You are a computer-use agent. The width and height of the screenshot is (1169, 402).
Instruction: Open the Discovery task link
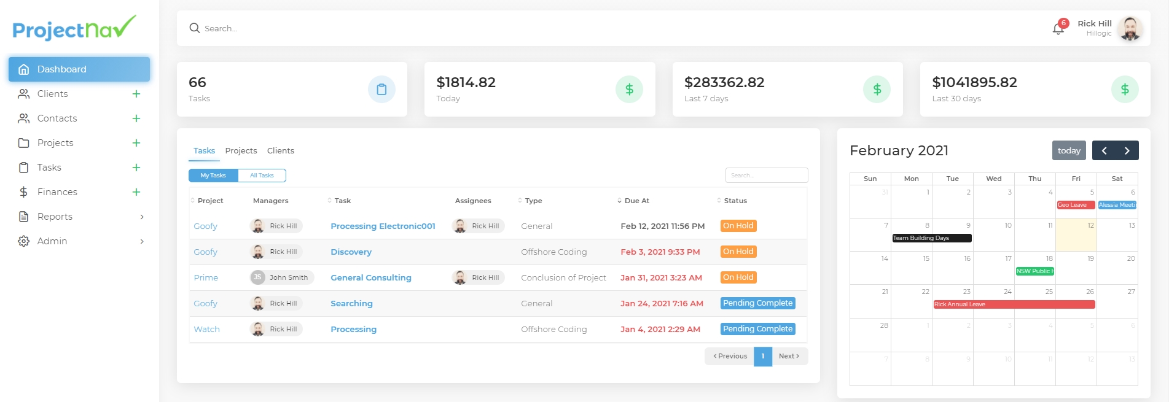pos(351,252)
